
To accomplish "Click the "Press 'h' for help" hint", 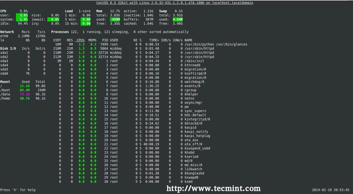I will pos(18,190).
